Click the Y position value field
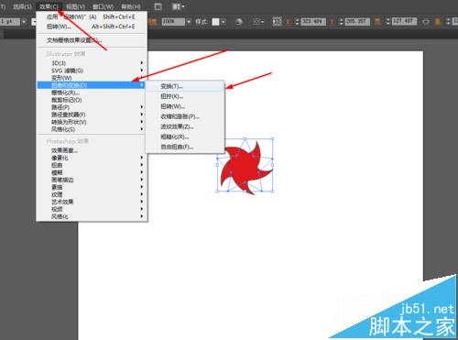The image size is (458, 340). tap(357, 22)
